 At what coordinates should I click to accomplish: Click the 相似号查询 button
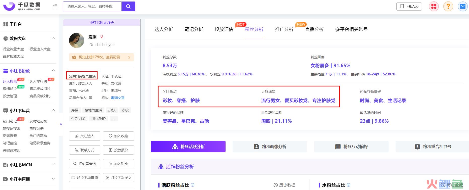click(85, 164)
